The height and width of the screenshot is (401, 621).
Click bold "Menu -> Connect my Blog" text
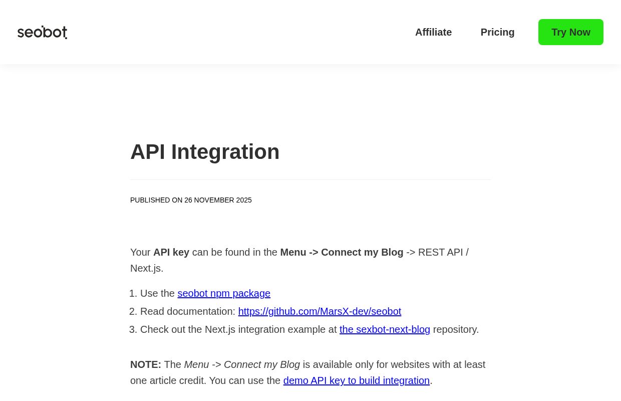coord(342,252)
